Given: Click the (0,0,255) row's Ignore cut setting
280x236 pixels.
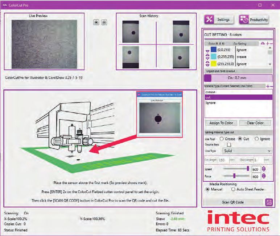Looking at the screenshot, I should [x=242, y=50].
